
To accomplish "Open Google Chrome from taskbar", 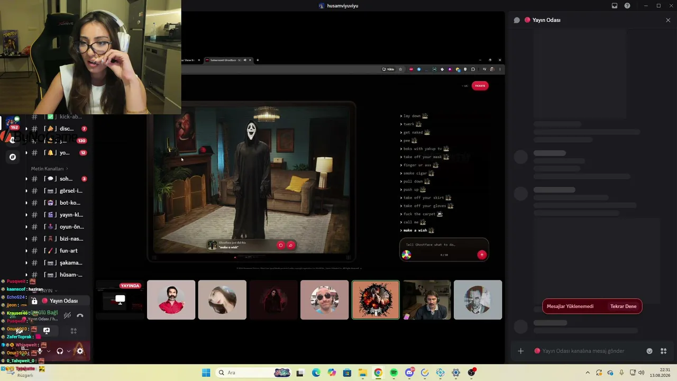I will pyautogui.click(x=378, y=373).
